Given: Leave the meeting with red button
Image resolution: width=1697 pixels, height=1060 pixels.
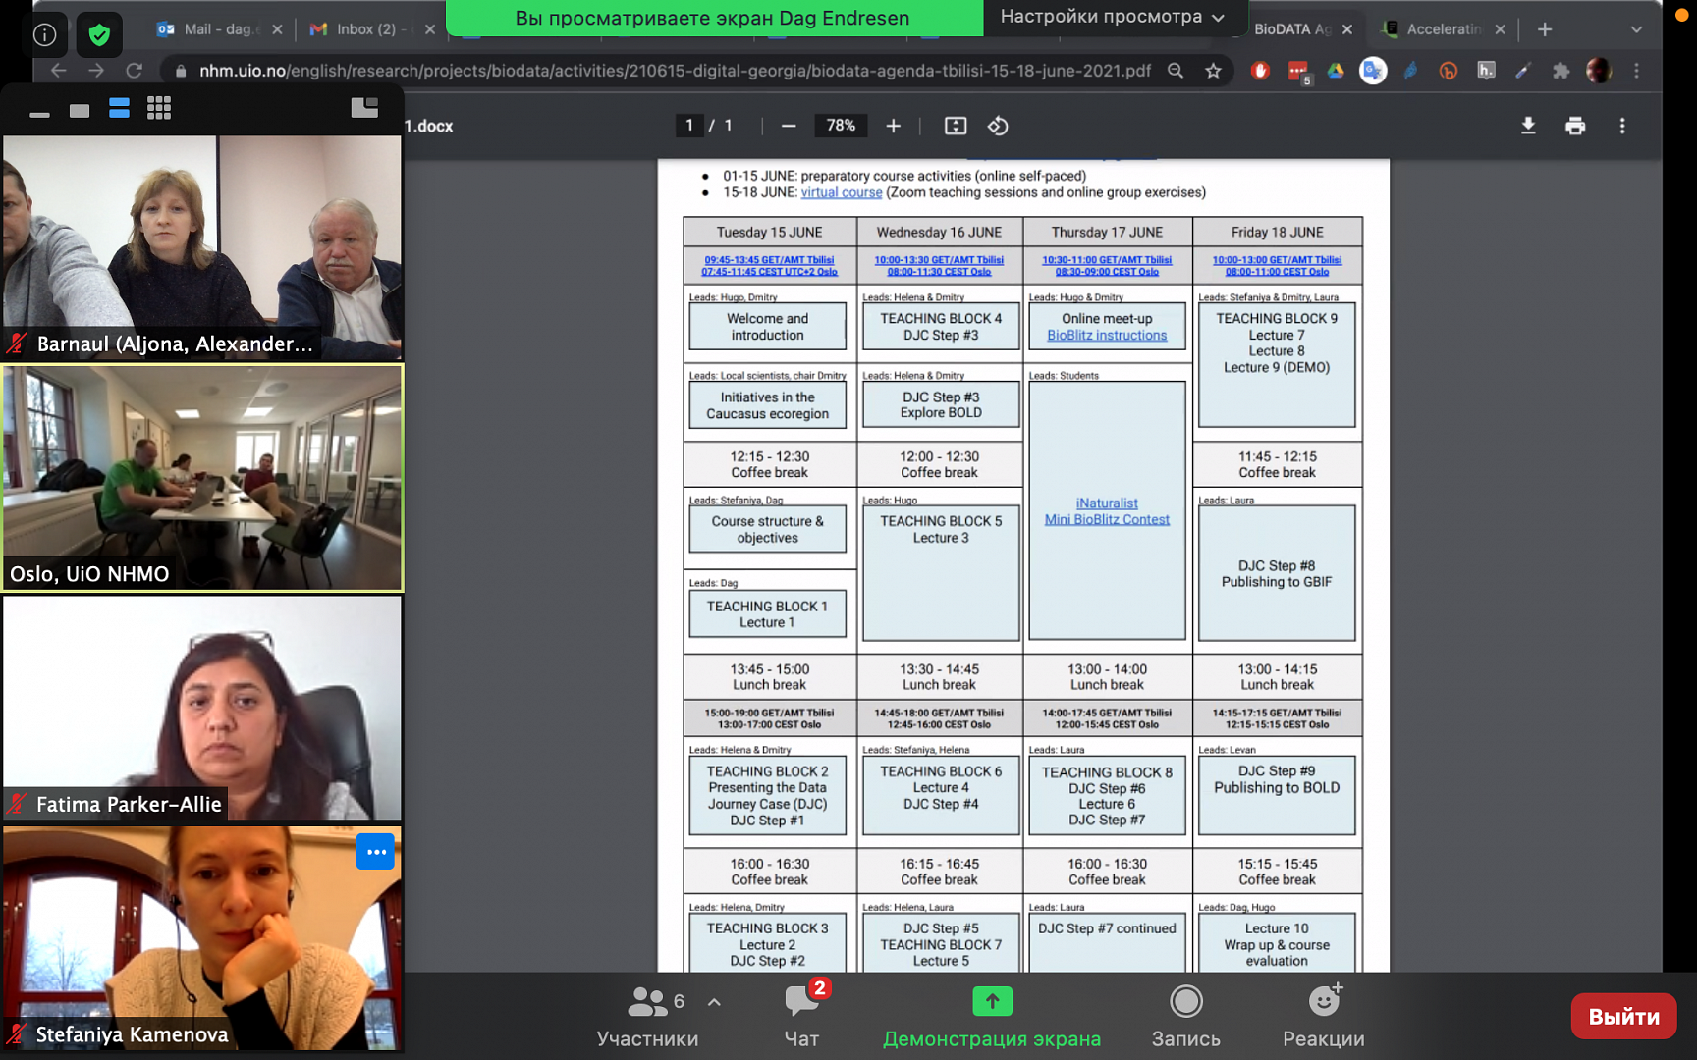Looking at the screenshot, I should pos(1623,1017).
